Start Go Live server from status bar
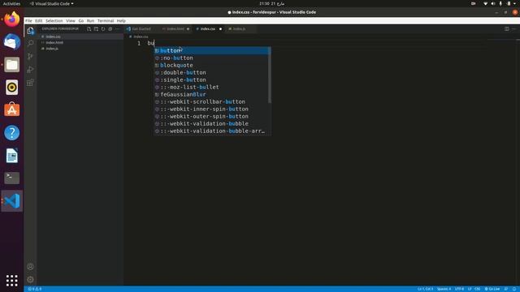The height and width of the screenshot is (292, 520). [492, 289]
